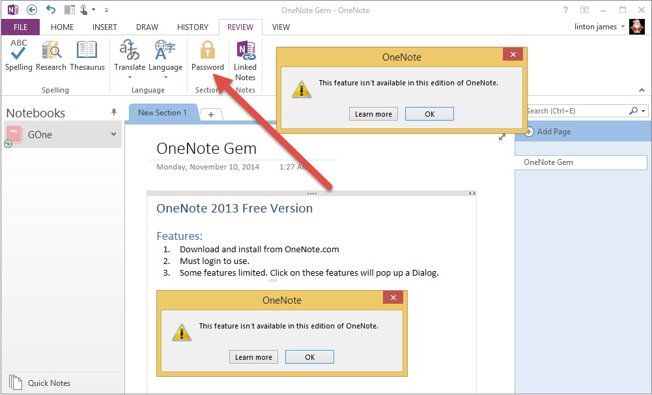Create a new section with plus tab

pos(211,115)
